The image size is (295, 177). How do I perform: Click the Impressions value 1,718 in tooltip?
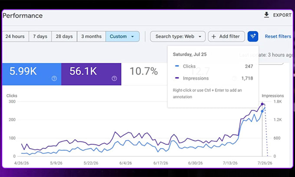[247, 78]
